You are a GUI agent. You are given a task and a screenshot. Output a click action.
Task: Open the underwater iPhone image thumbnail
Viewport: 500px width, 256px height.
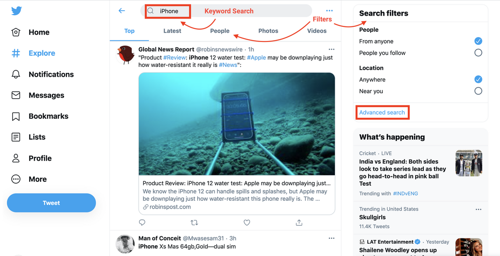pos(237,124)
